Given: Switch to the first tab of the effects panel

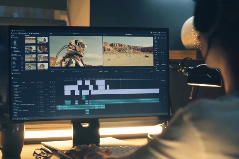Looking at the screenshot, I should coord(15,82).
